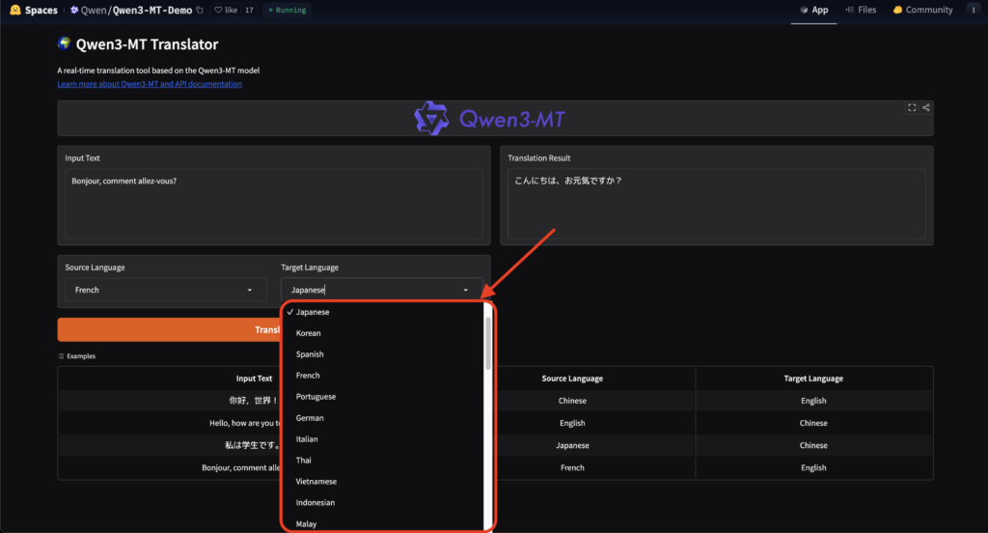The height and width of the screenshot is (533, 988).
Task: Open Learn more about Qwen3-MT documentation link
Action: (x=150, y=84)
